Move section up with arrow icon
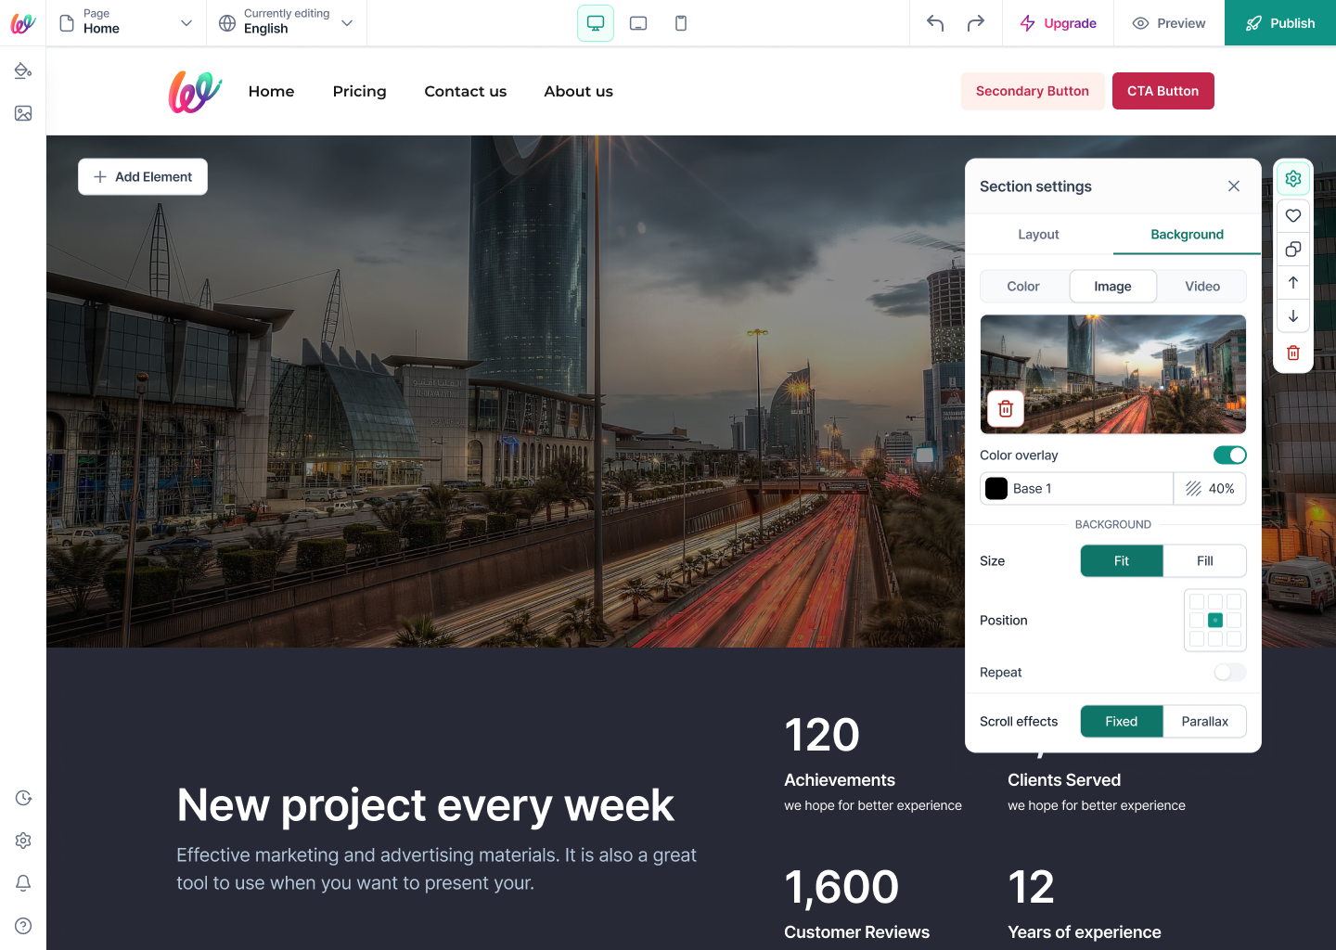Viewport: 1336px width, 950px height. pos(1293,282)
